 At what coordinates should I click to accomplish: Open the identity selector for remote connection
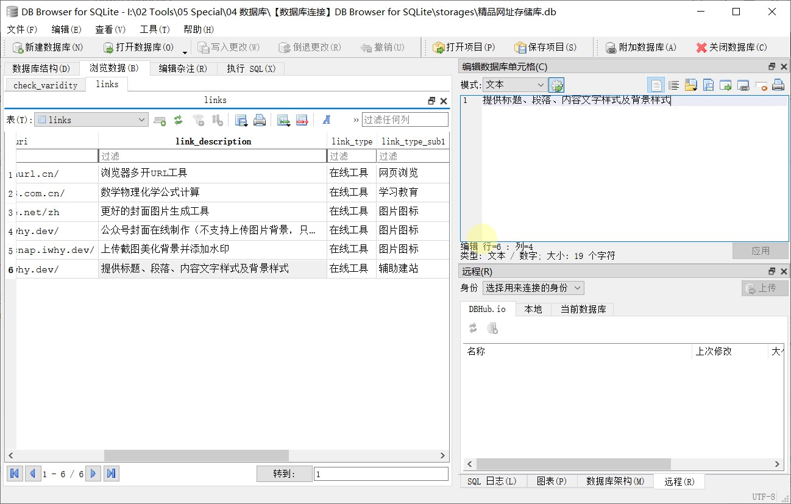[x=534, y=288]
